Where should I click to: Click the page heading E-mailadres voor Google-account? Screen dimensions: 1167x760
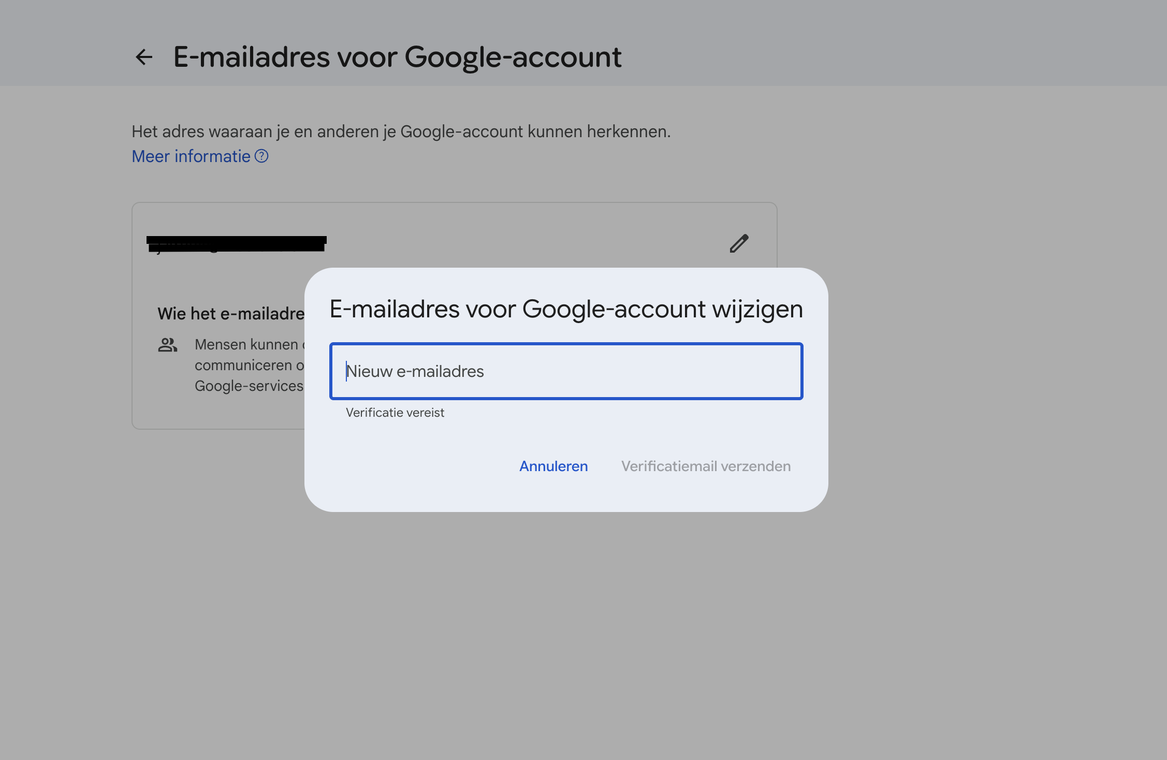tap(397, 57)
